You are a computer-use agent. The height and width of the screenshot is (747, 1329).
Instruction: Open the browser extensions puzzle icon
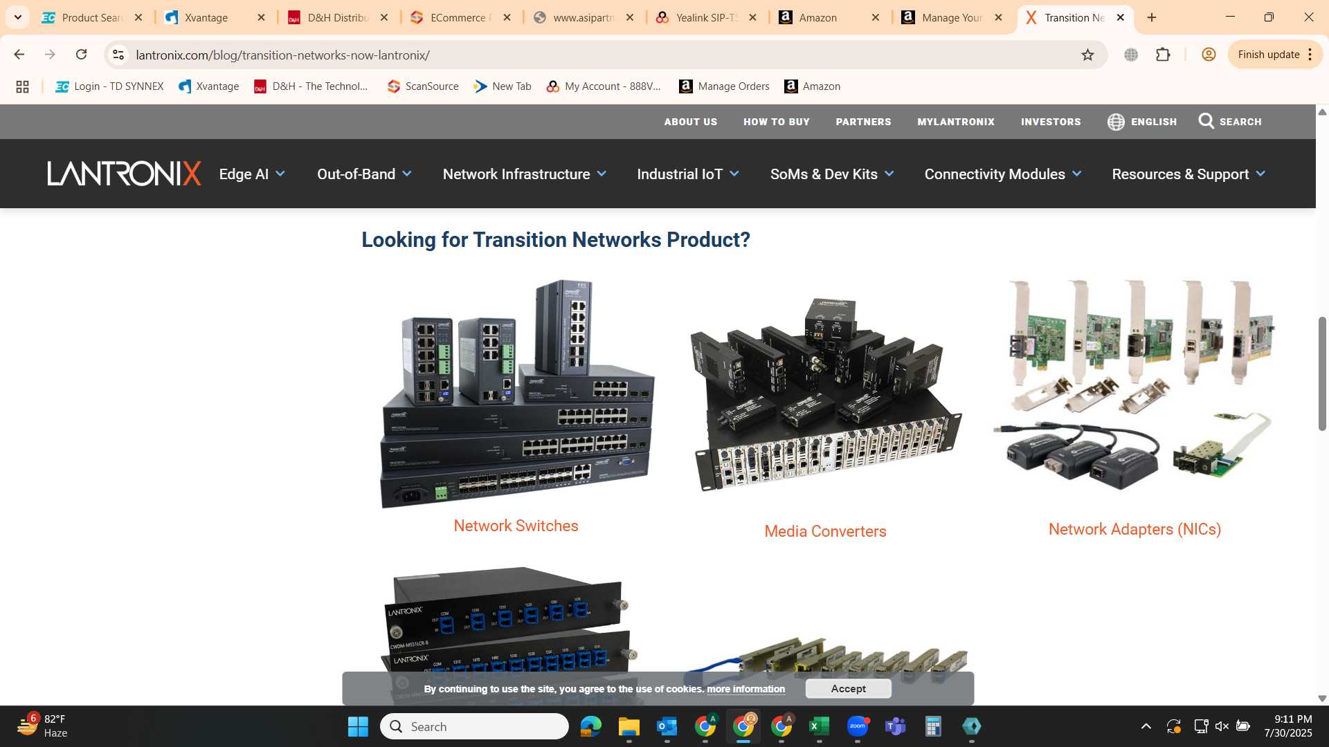tap(1163, 55)
